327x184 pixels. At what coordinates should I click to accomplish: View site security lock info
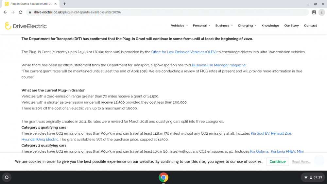(30, 12)
